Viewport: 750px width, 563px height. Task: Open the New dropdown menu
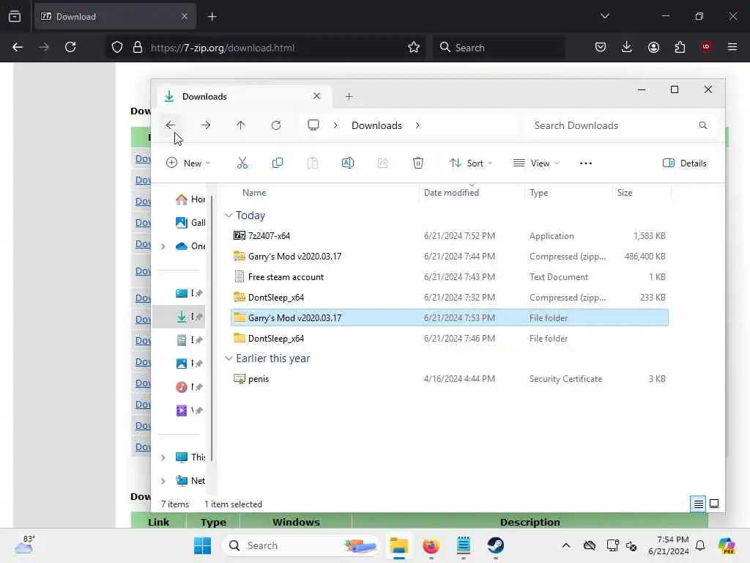(x=188, y=163)
